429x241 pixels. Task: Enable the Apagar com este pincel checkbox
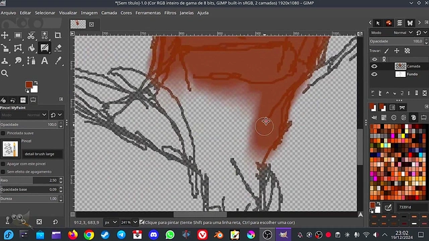(x=3, y=164)
